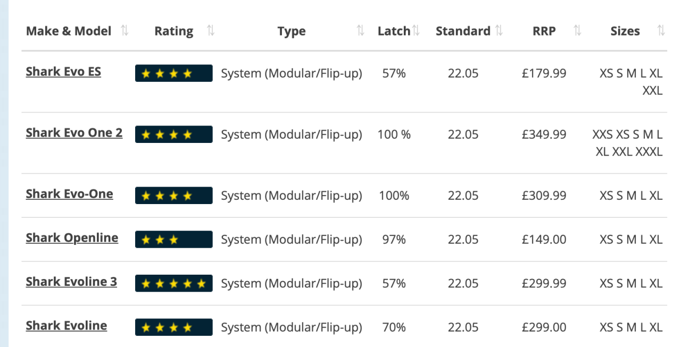This screenshot has height=347, width=681.
Task: Click sort arrows beside Make & Model
Action: (x=125, y=31)
